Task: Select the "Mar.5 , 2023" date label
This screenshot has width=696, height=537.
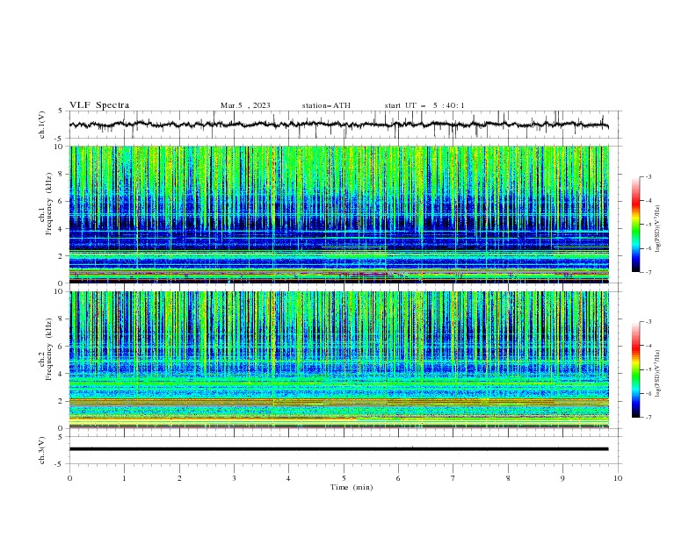Action: pos(245,105)
